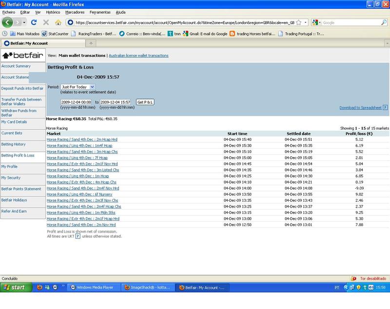Image resolution: width=390 pixels, height=309 pixels.
Task: Open Current Bets sidebar link
Action: (x=12, y=133)
